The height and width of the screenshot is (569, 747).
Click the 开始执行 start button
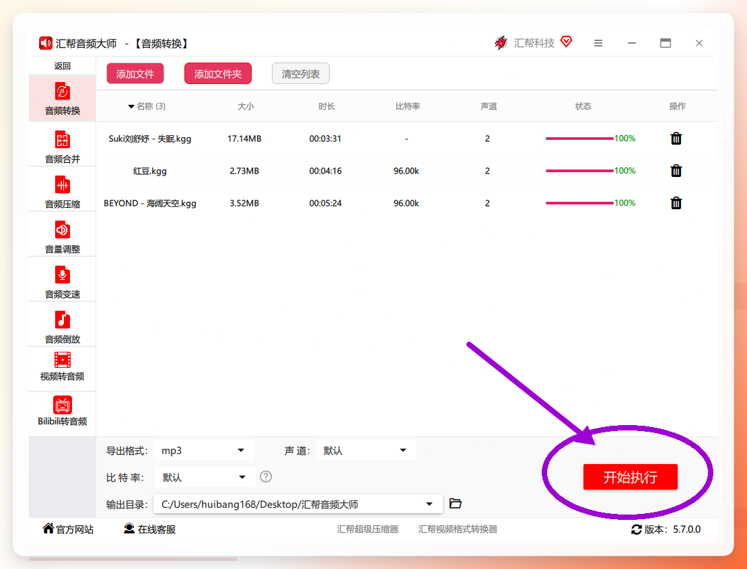click(631, 477)
